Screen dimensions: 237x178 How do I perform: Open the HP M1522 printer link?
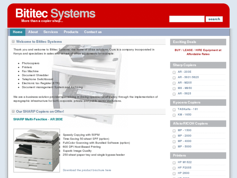coord(185,162)
